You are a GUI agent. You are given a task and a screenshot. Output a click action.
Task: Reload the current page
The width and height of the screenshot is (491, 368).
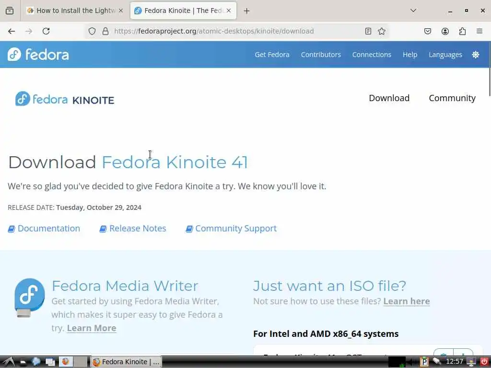[46, 31]
